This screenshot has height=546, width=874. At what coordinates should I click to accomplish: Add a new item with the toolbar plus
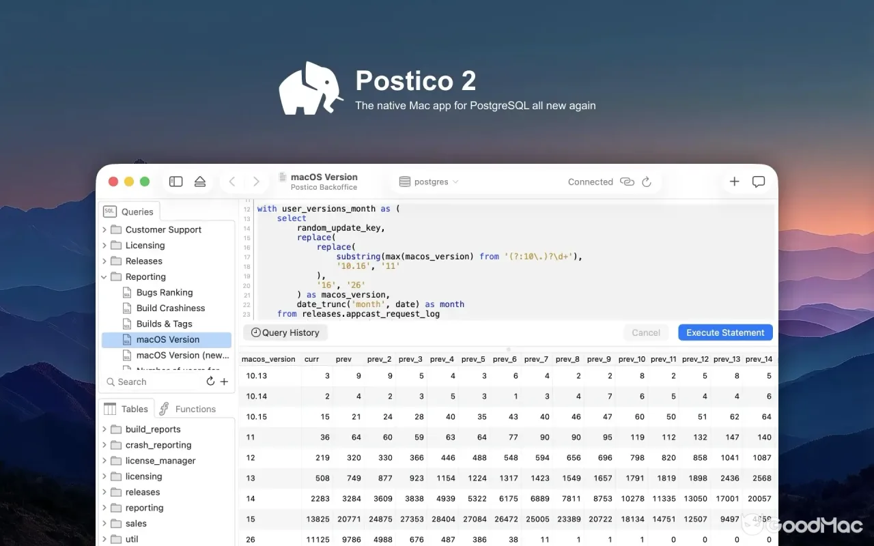pyautogui.click(x=735, y=182)
